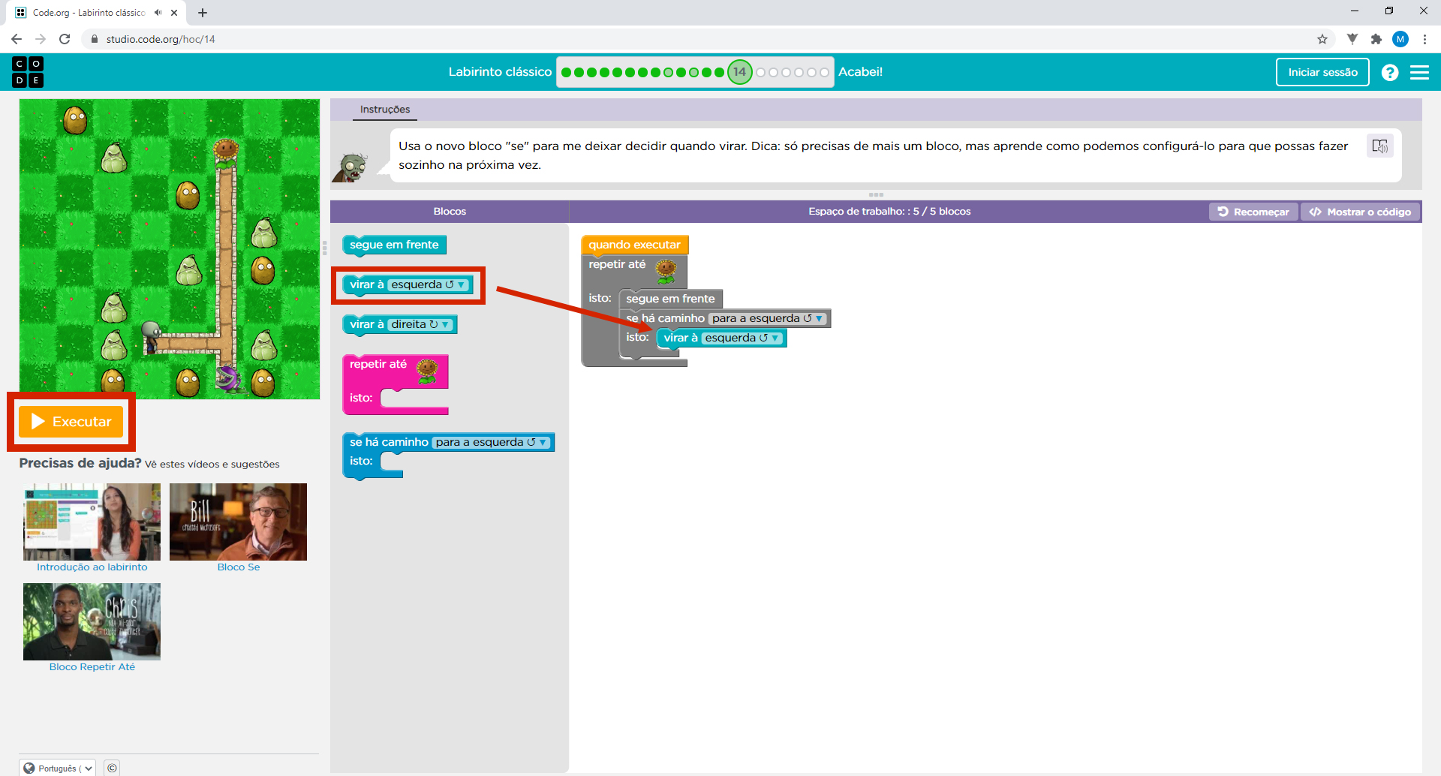Jump to first level progress dot
Screen dimensions: 1441x776
tap(567, 73)
